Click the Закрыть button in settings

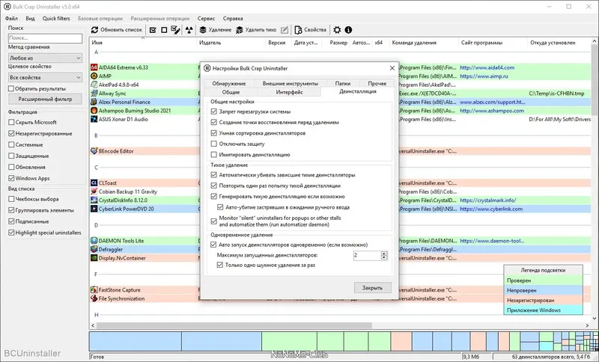tap(372, 288)
